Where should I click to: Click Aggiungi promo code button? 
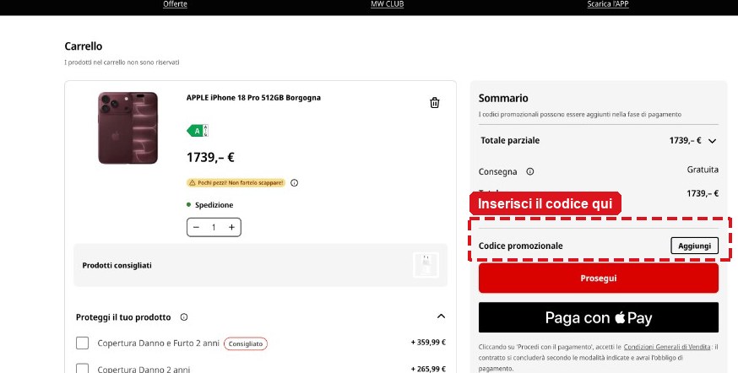pos(694,246)
